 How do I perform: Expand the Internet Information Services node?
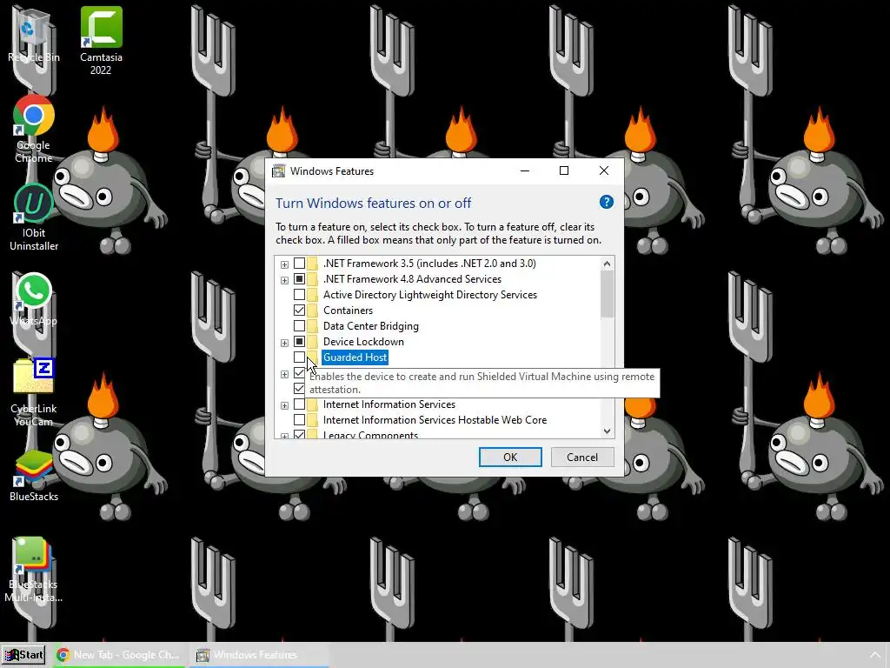284,405
